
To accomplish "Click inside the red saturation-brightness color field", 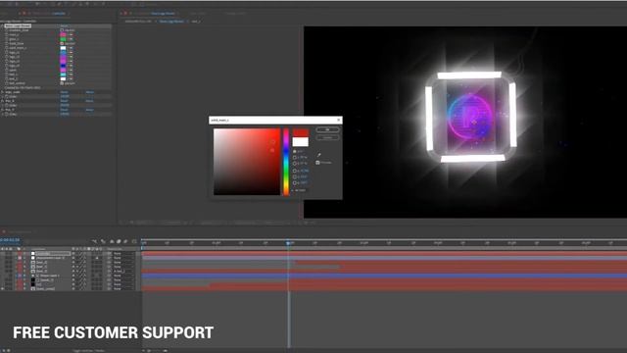I will pyautogui.click(x=247, y=162).
